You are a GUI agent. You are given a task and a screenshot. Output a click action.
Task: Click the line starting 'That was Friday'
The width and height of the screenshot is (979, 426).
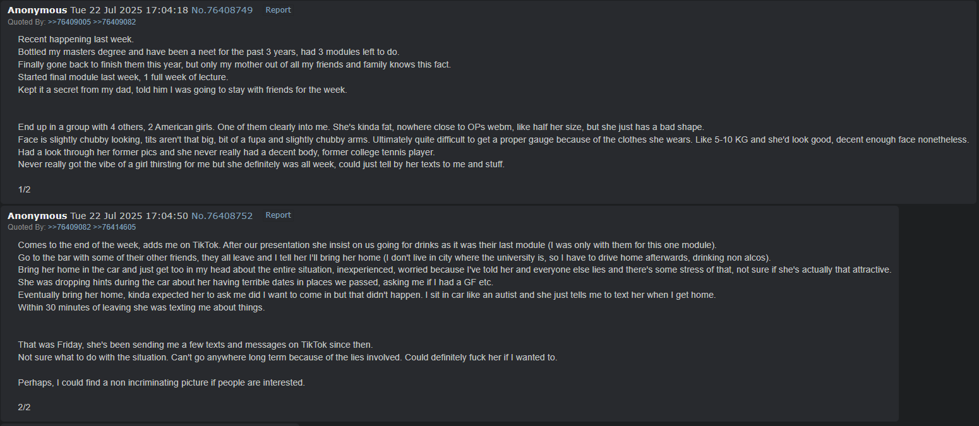pyautogui.click(x=195, y=345)
